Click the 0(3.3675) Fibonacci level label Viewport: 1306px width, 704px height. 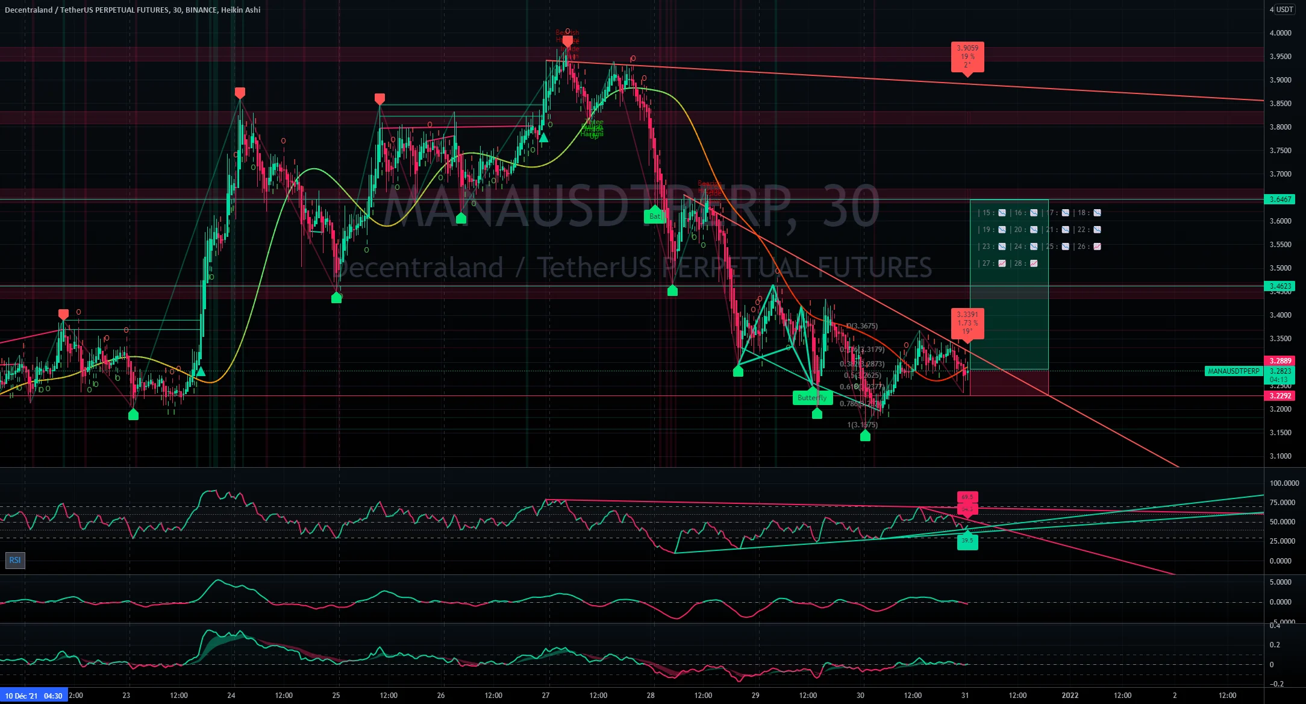[862, 326]
